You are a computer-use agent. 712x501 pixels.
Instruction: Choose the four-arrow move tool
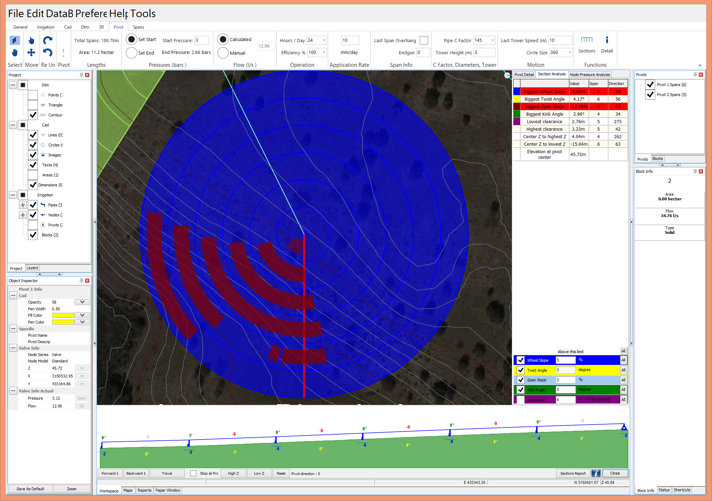click(31, 53)
